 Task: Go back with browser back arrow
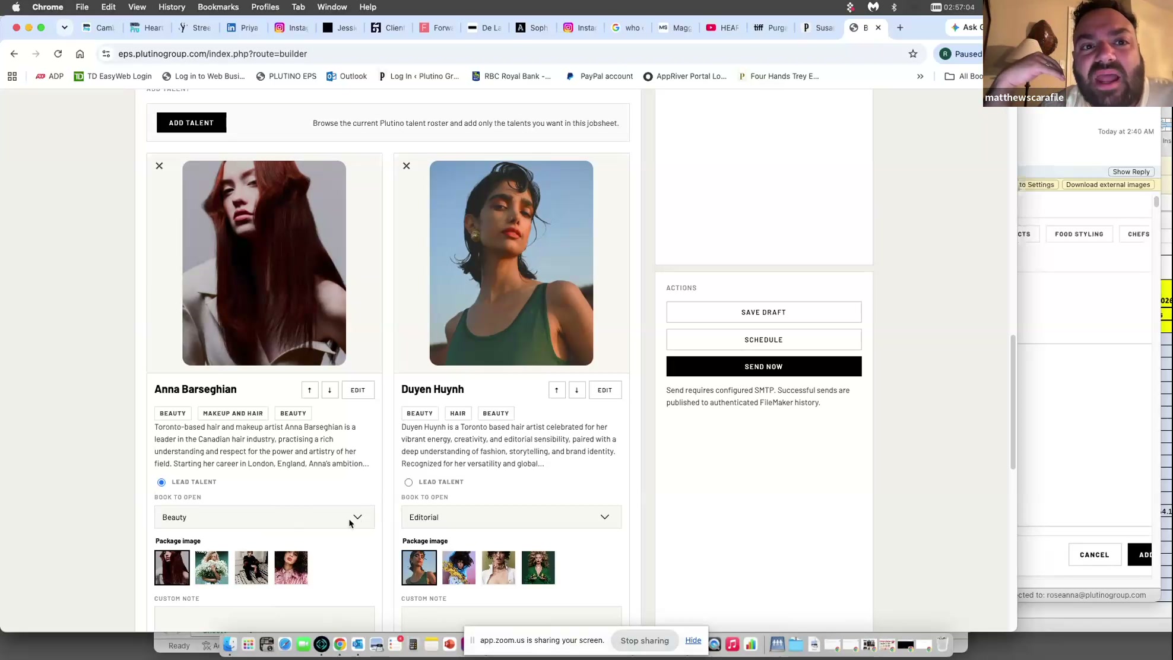pos(14,53)
